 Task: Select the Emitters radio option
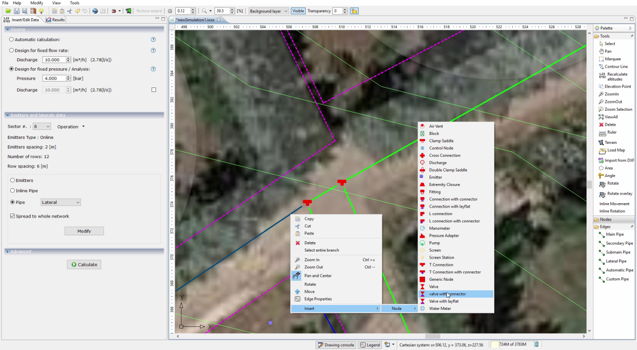coord(13,180)
